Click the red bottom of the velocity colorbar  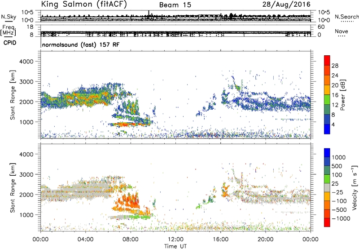point(327,223)
